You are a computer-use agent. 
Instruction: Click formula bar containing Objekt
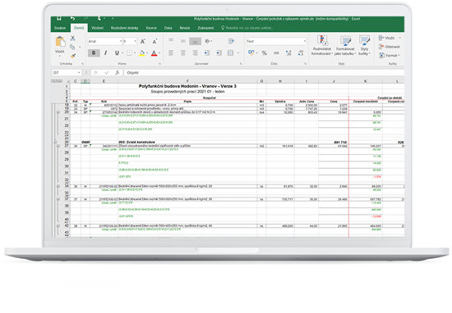pos(264,73)
